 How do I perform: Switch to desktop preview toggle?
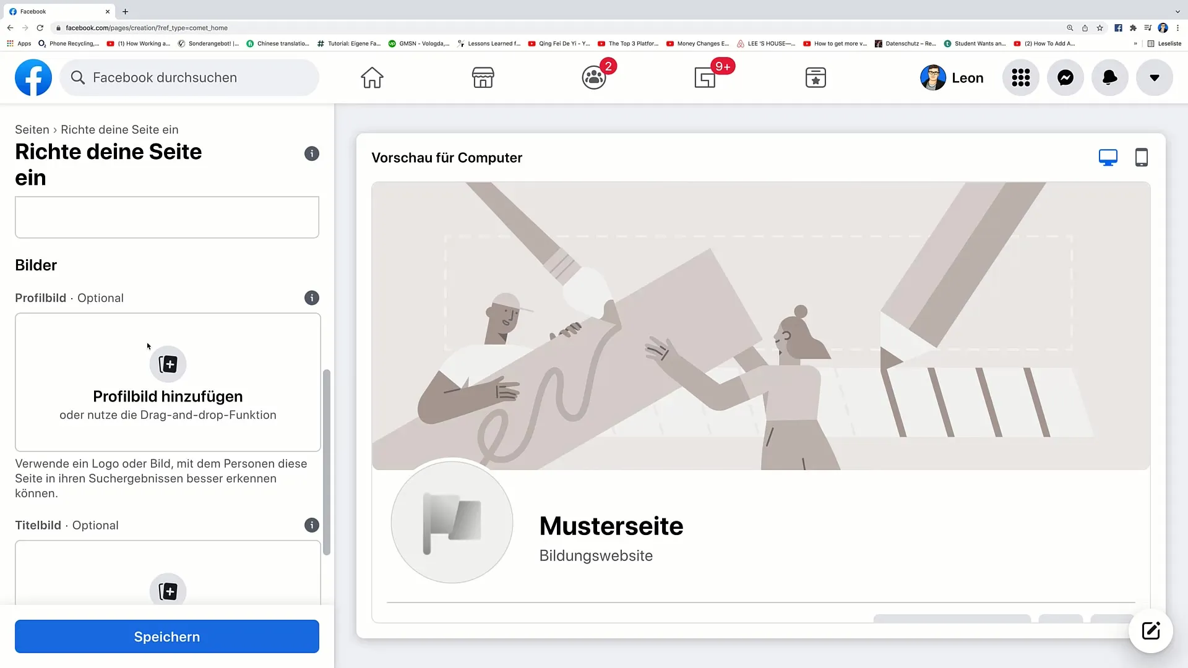[1108, 158]
